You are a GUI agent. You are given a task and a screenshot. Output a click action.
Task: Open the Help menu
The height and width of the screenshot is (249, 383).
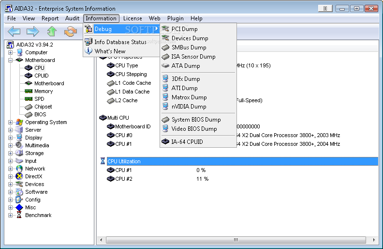(x=196, y=18)
